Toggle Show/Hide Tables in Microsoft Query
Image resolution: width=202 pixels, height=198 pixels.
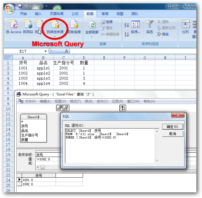[60, 108]
